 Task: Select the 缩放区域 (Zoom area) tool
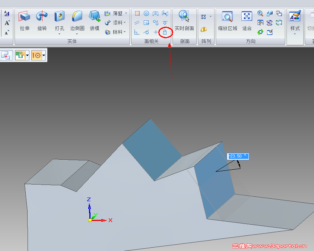point(228,21)
